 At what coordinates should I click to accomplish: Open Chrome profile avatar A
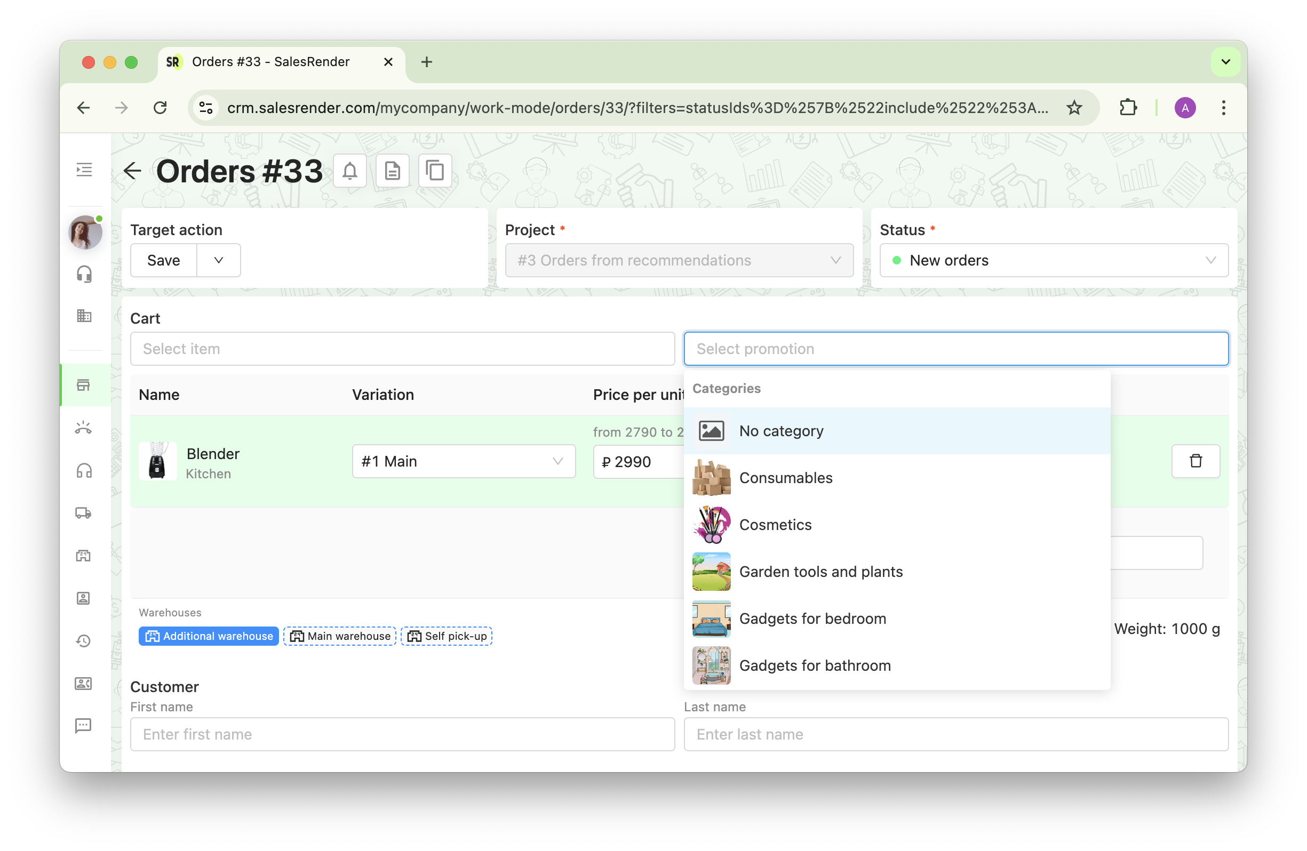tap(1184, 108)
